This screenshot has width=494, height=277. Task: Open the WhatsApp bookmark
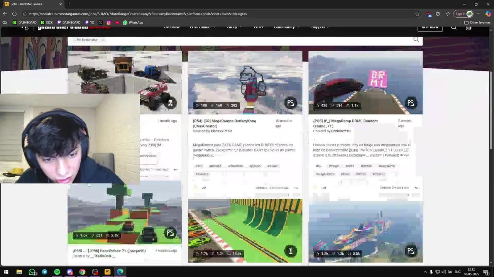point(133,23)
